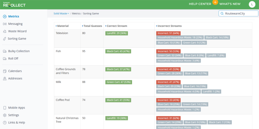Click the Blue Cart: 18 (25%) tag
This screenshot has width=259, height=129.
click(169, 104)
